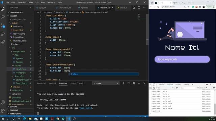Open the console settings gear beside Default levels

[214, 88]
